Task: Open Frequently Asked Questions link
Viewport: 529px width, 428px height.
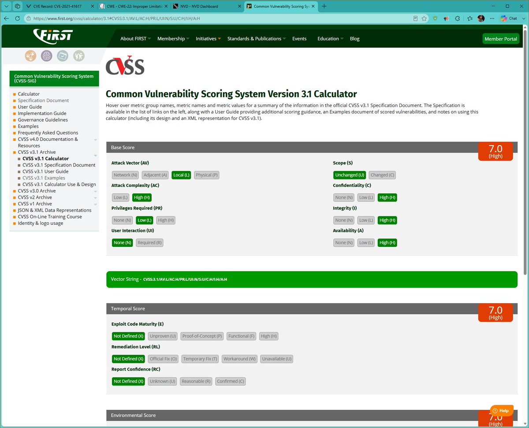Action: pos(48,133)
